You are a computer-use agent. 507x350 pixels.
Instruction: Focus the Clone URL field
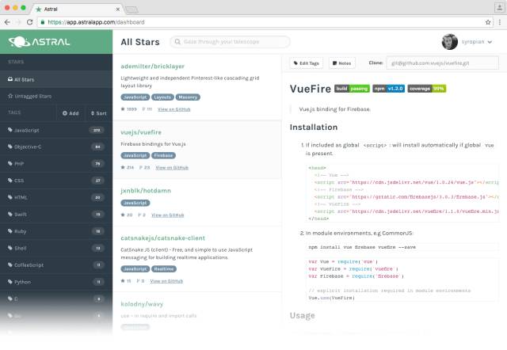pos(442,63)
